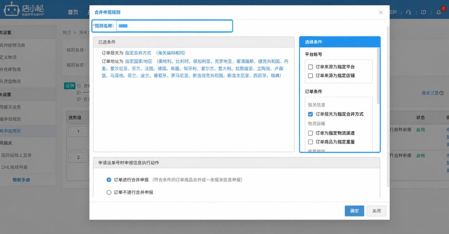
Task: Check 订单来源为指定店铺 checkbox
Action: (311, 76)
